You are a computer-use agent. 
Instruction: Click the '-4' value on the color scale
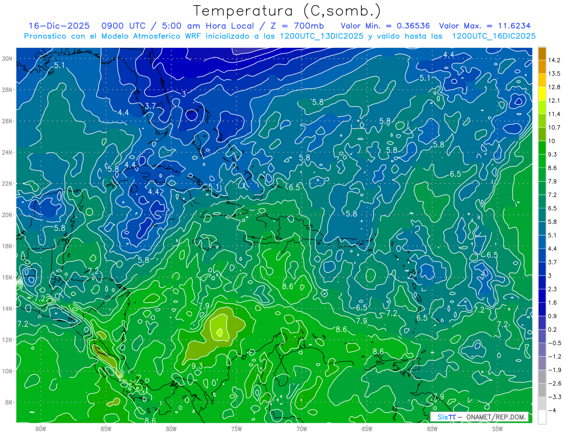[552, 410]
